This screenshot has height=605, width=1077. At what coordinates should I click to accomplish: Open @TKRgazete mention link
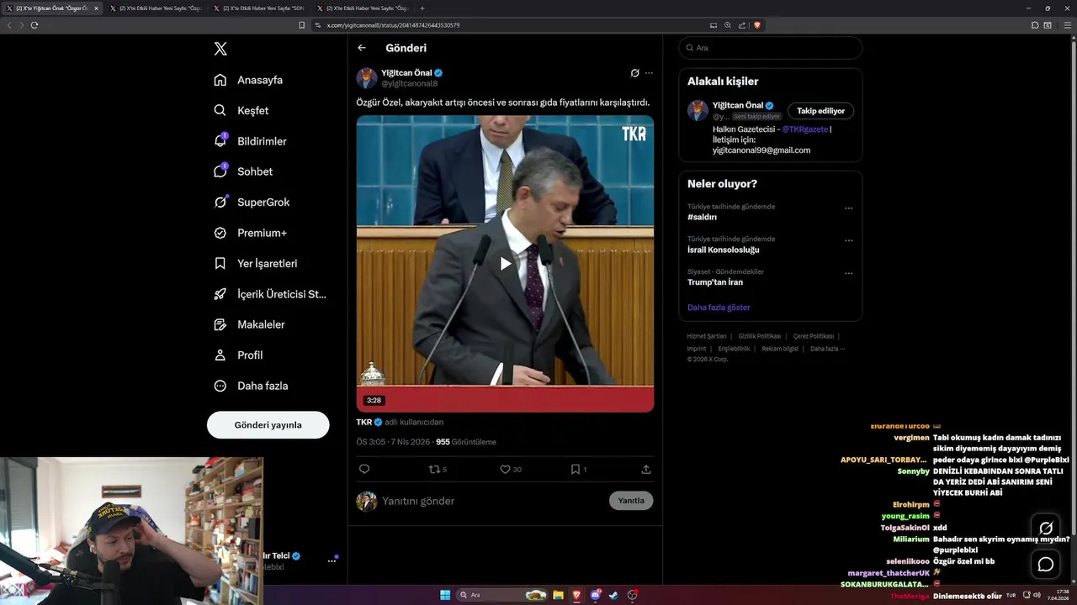(804, 129)
